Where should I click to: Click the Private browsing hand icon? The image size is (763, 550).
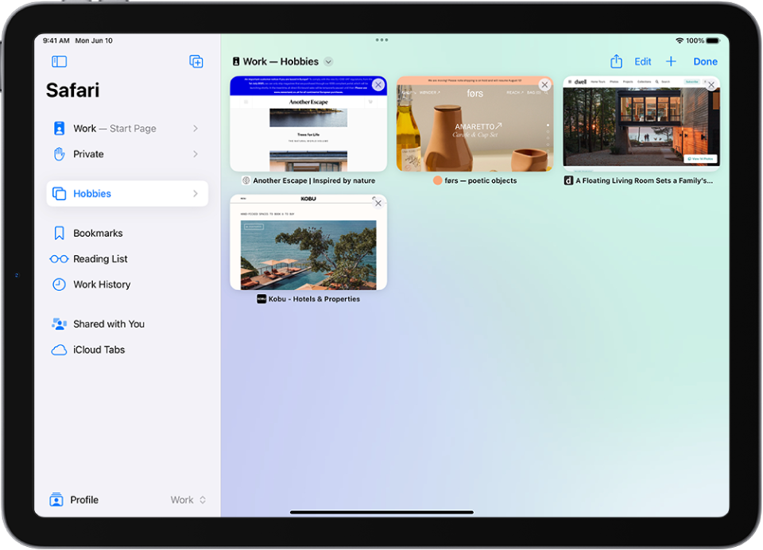click(59, 153)
